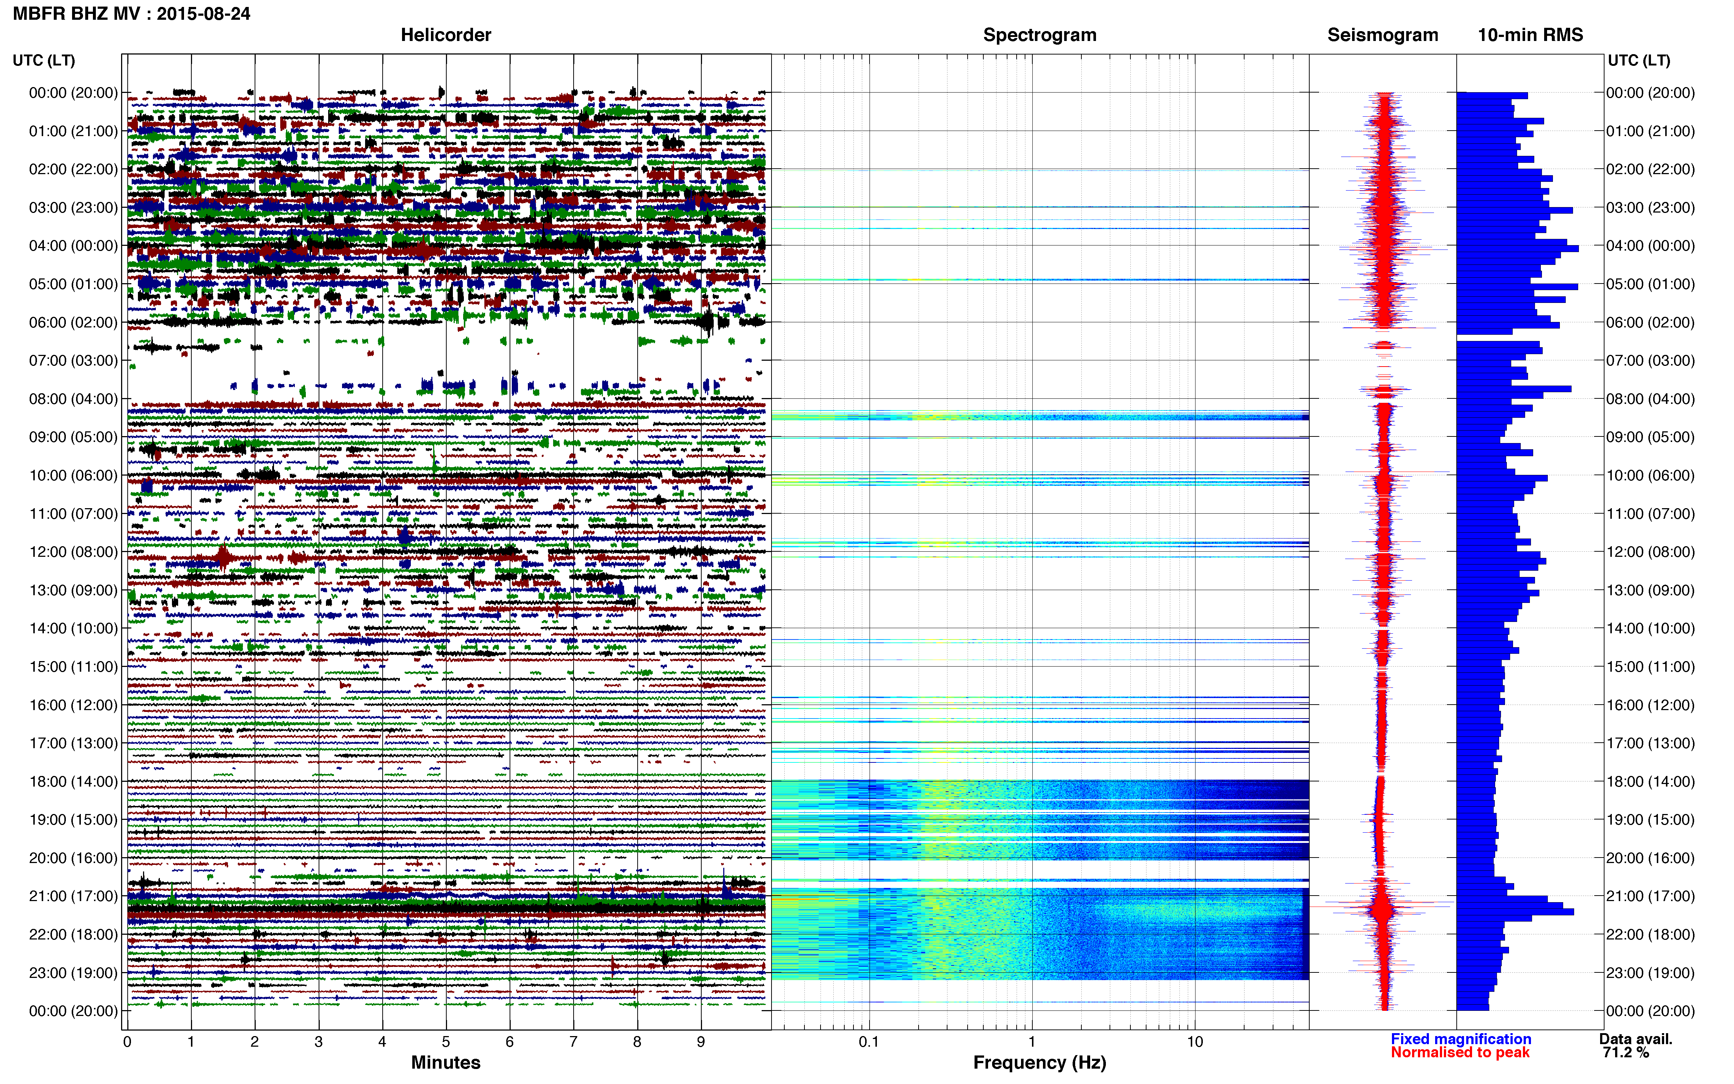Screen dimensions: 1734x1084
Task: Click the left '21:00 (17:00)' time label
Action: [73, 896]
